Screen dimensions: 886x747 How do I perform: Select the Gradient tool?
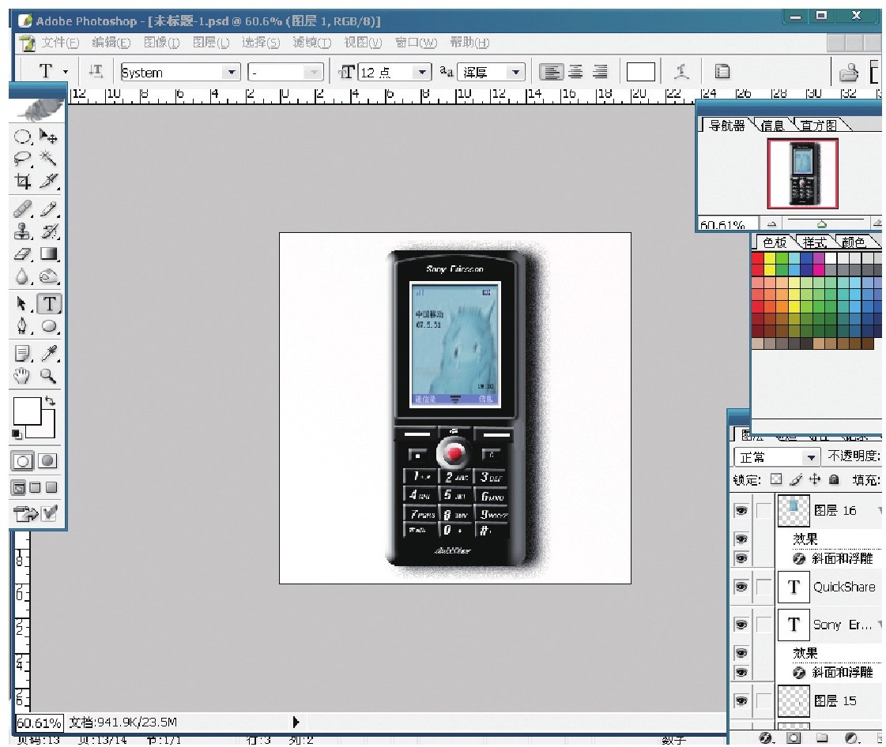(48, 254)
